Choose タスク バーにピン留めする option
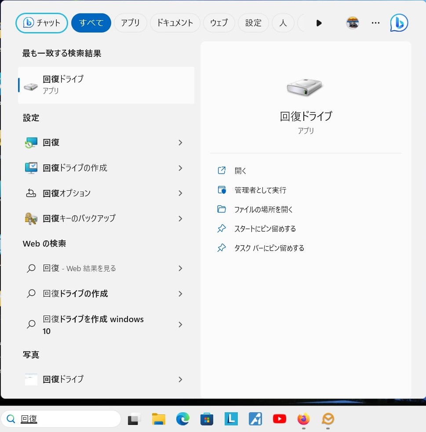Viewport: 426px width, 432px height. click(x=269, y=248)
